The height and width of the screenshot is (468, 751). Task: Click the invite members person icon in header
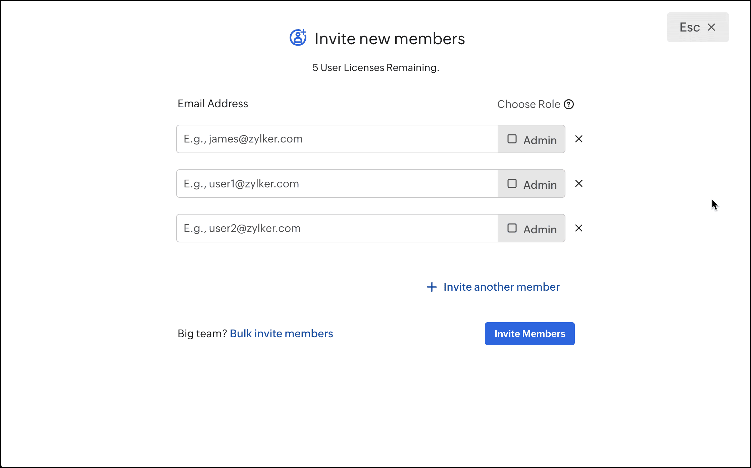[x=298, y=38]
